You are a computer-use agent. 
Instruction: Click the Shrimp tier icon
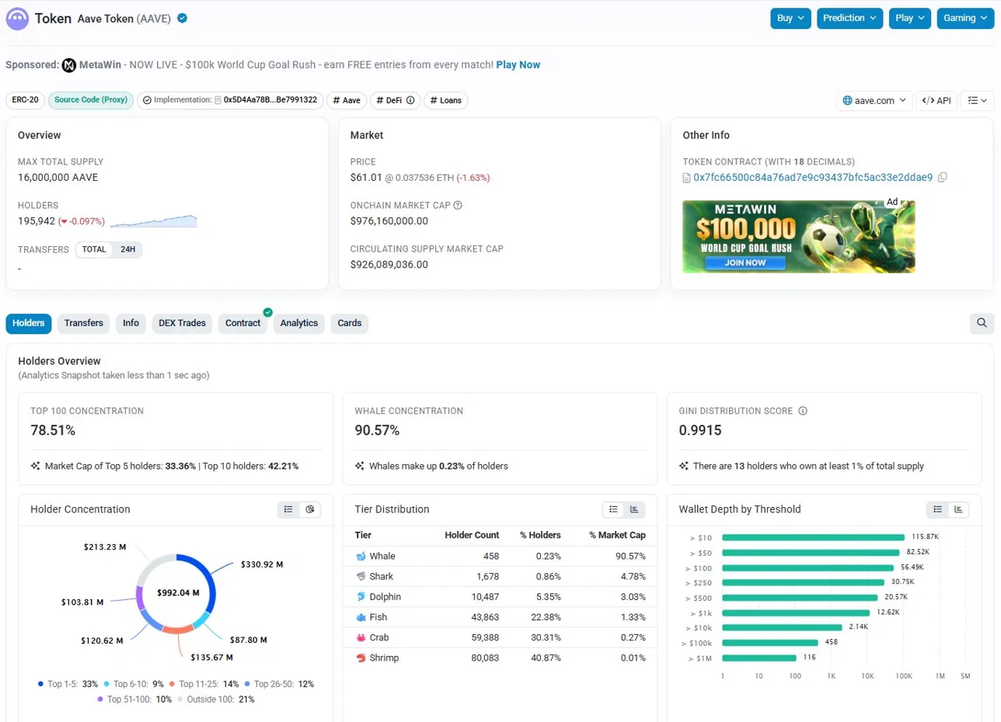click(x=361, y=658)
